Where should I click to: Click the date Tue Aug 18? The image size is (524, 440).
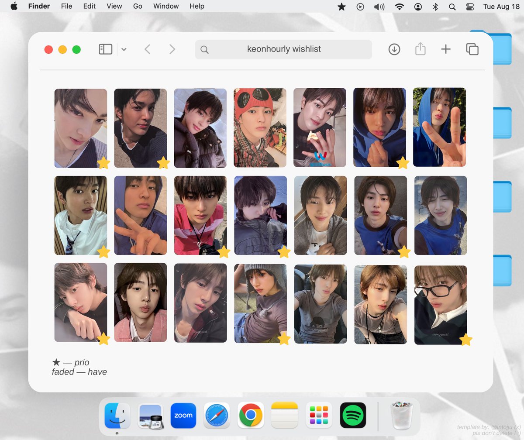pos(502,7)
